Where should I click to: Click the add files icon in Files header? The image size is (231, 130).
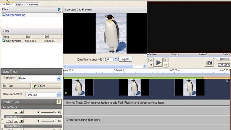(x=59, y=10)
